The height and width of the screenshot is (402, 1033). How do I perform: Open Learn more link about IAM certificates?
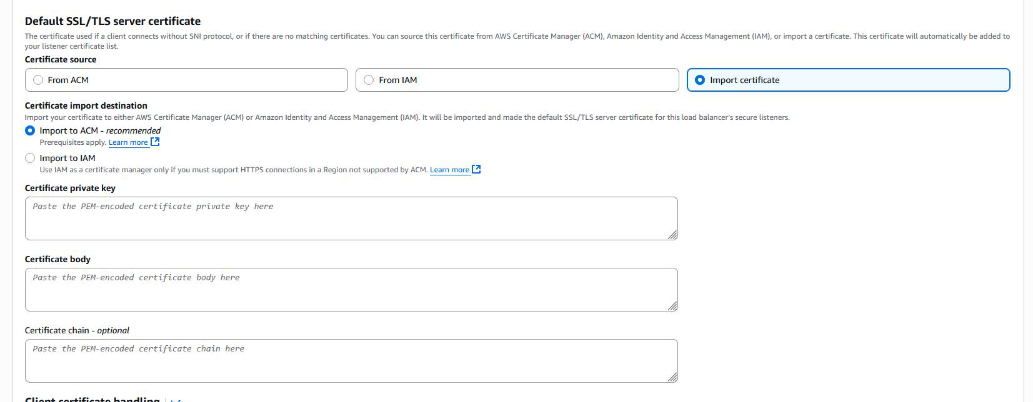click(449, 170)
